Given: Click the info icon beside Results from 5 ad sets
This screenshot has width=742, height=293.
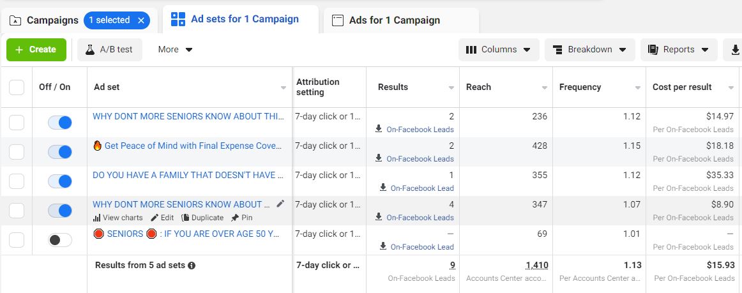Looking at the screenshot, I should coord(192,266).
